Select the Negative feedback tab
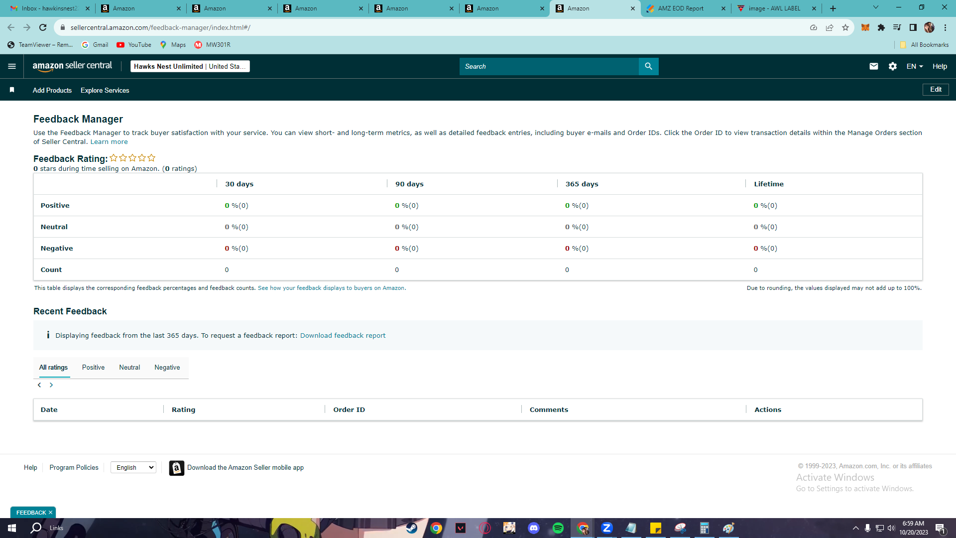The width and height of the screenshot is (956, 538). point(167,368)
